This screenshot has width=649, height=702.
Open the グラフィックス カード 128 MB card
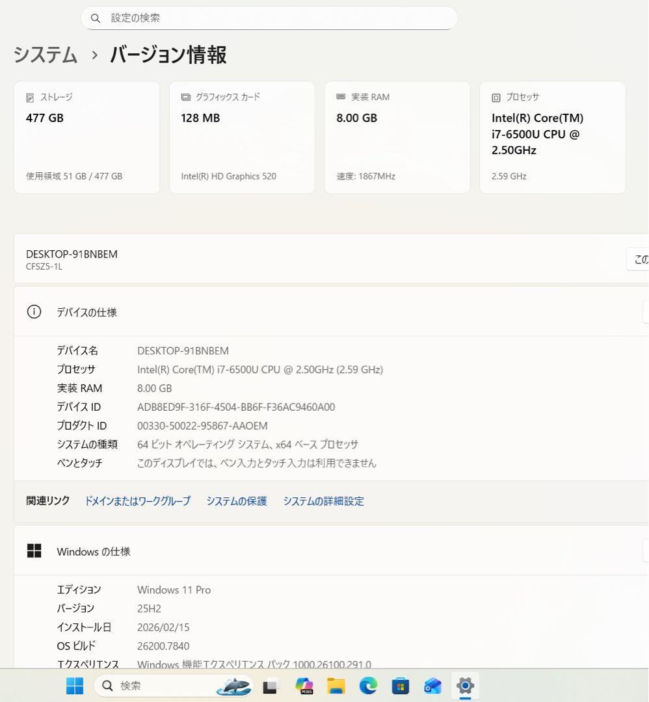coord(242,137)
